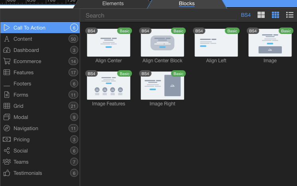Click the Testimonials thumbs-up icon
This screenshot has width=297, height=186.
click(7, 173)
